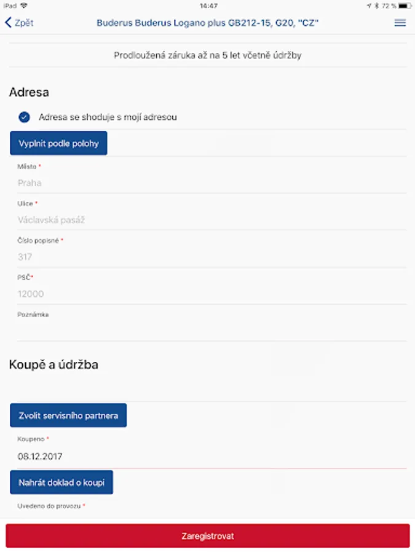Tap the PSČ field showing 12000

[209, 294]
